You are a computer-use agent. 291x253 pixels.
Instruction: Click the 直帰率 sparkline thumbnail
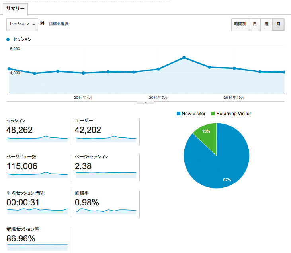click(x=106, y=211)
